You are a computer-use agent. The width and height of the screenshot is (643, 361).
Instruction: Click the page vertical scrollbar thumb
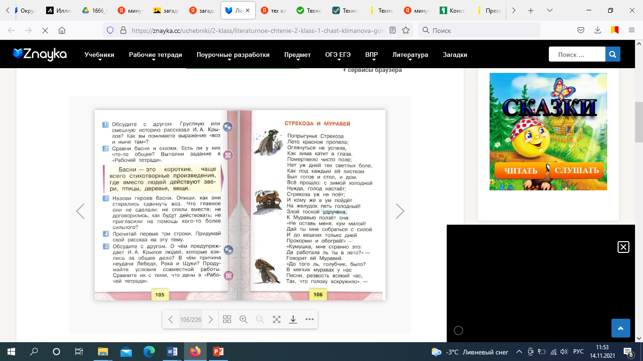point(639,122)
